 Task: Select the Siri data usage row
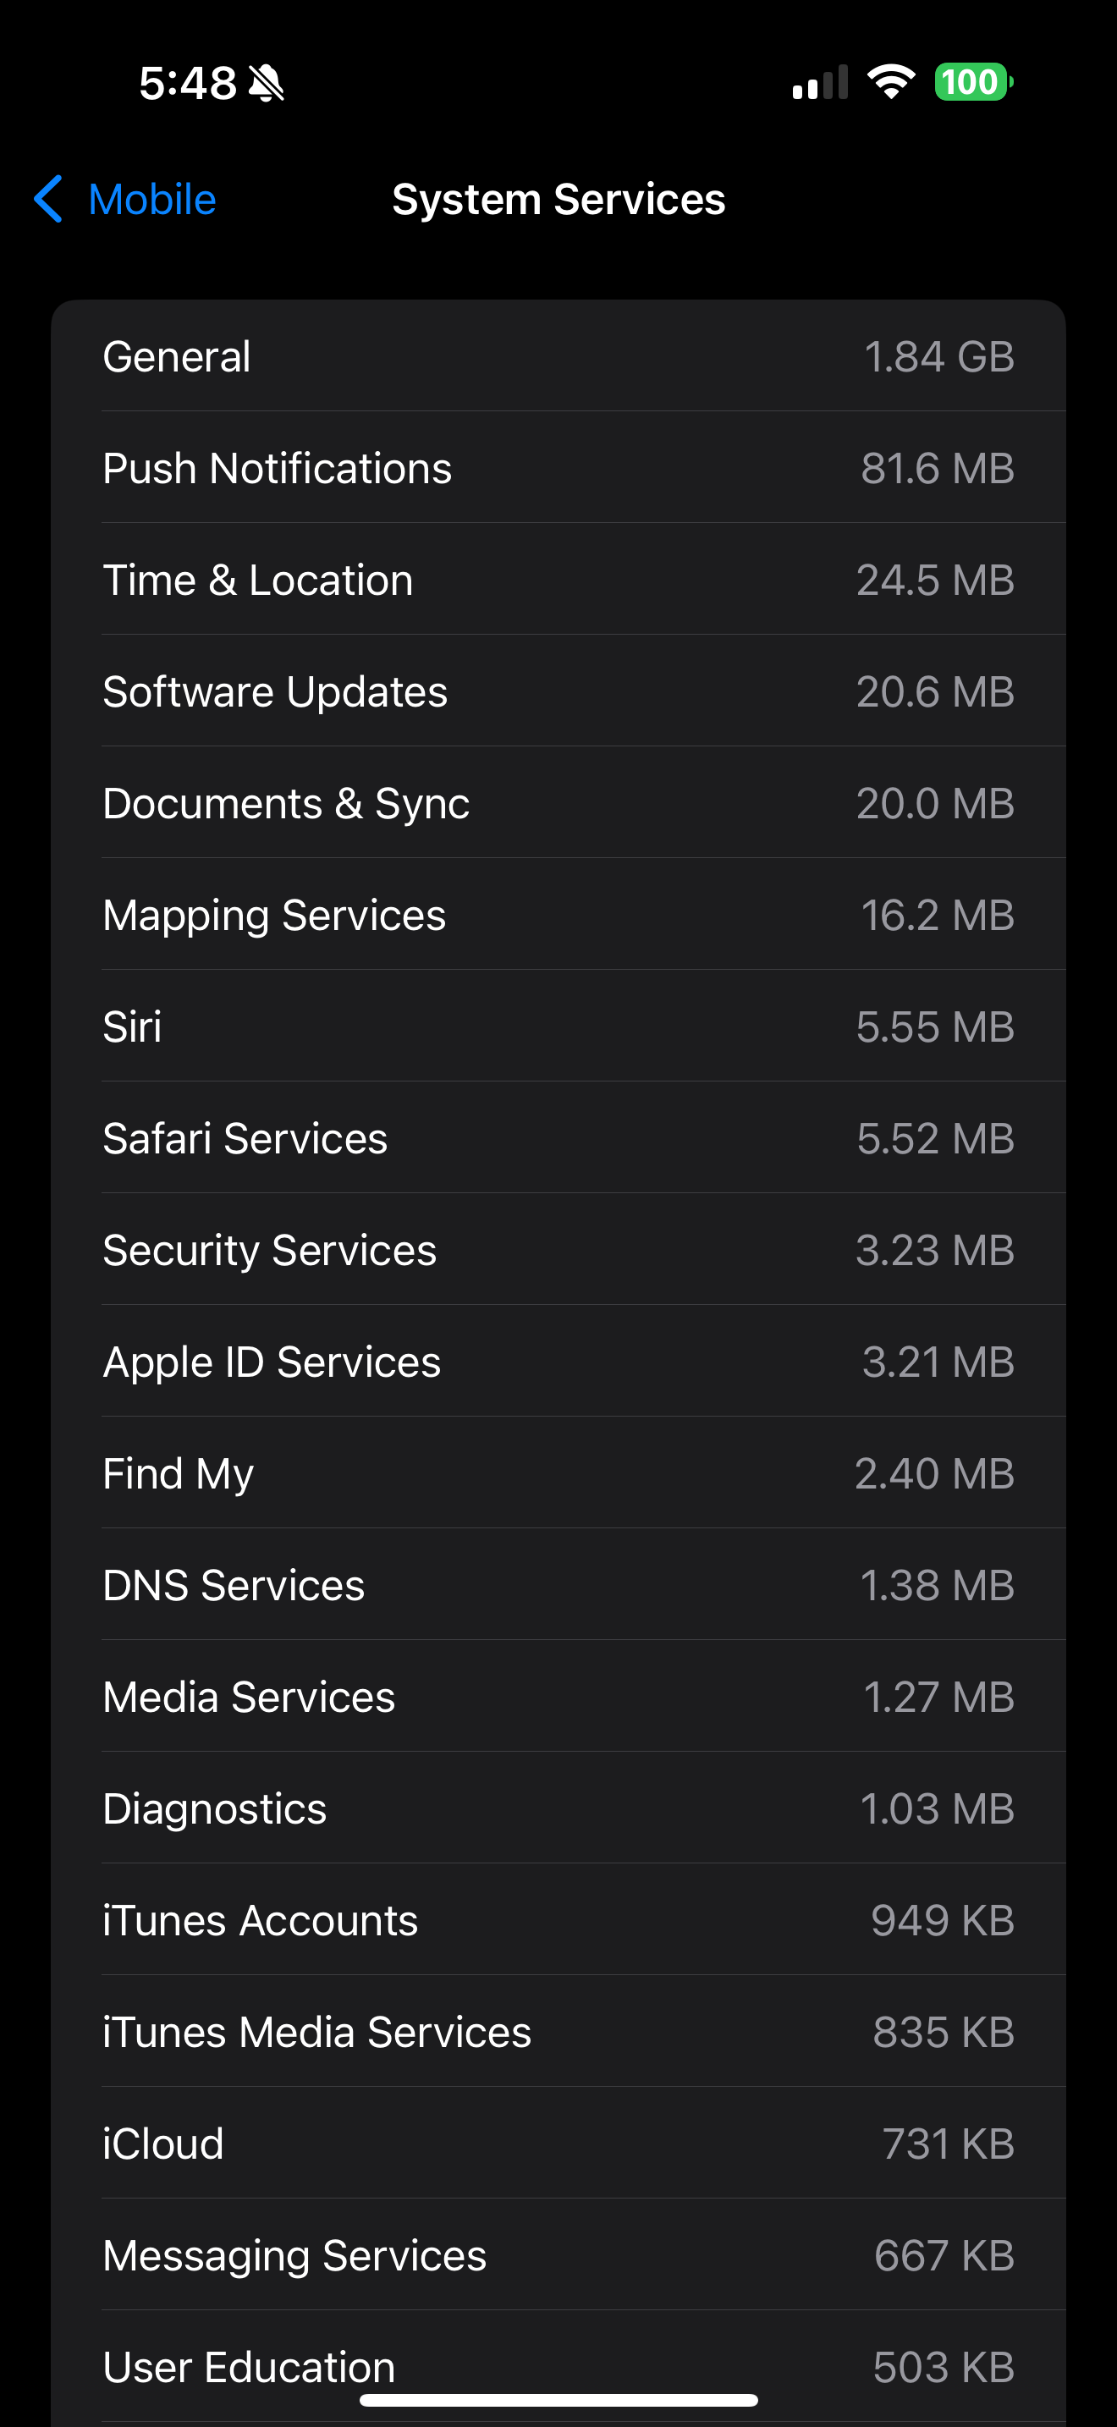click(x=558, y=1027)
